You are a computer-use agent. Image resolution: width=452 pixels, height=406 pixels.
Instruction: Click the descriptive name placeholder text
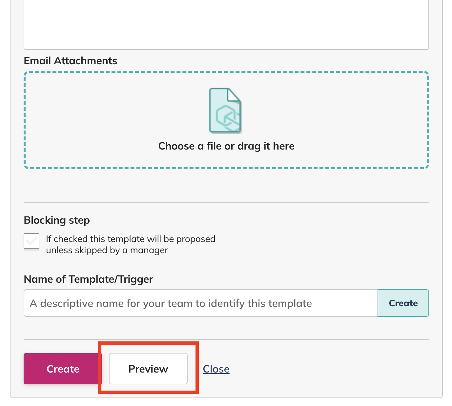[171, 303]
